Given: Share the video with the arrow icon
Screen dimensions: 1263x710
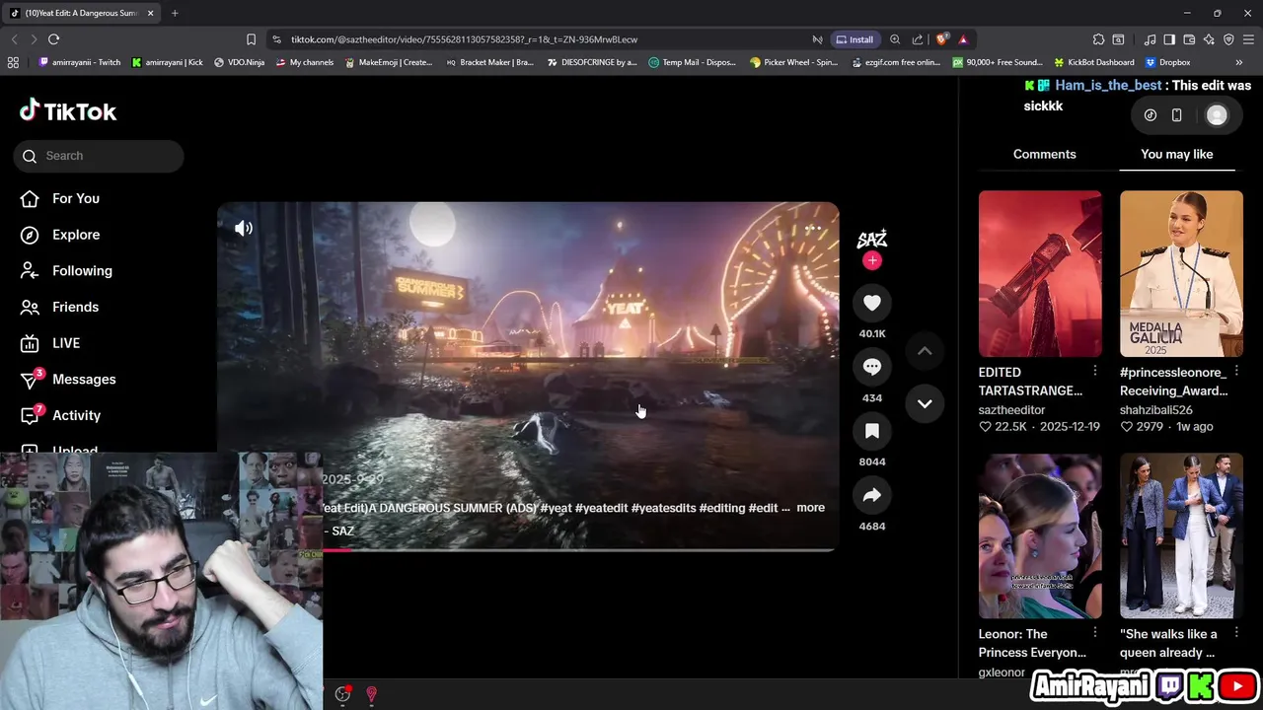Looking at the screenshot, I should point(872,495).
